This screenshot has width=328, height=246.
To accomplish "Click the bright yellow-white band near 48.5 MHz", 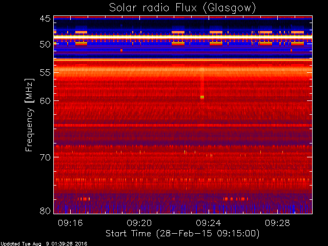I will [183, 37].
